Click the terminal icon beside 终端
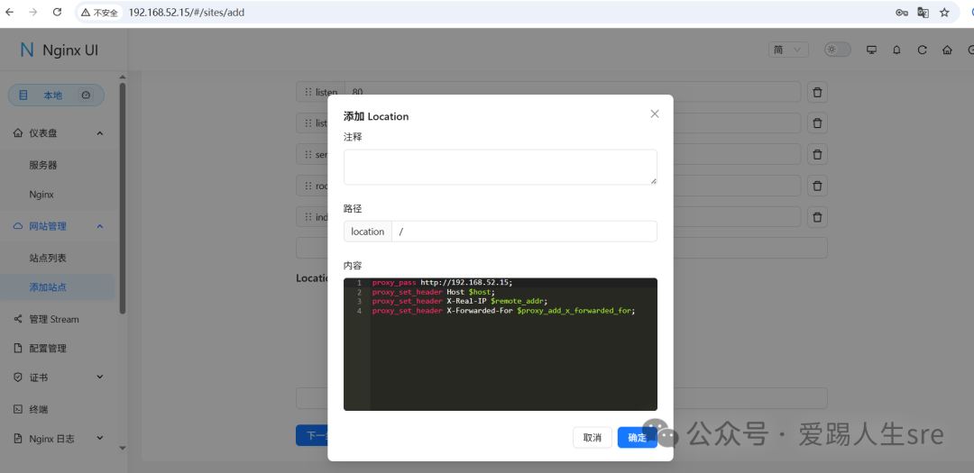974x473 pixels. [17, 409]
